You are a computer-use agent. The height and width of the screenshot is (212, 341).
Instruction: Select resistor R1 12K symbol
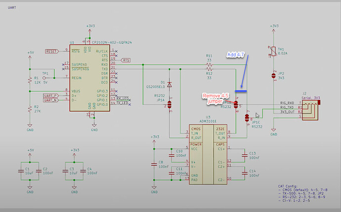30,80
